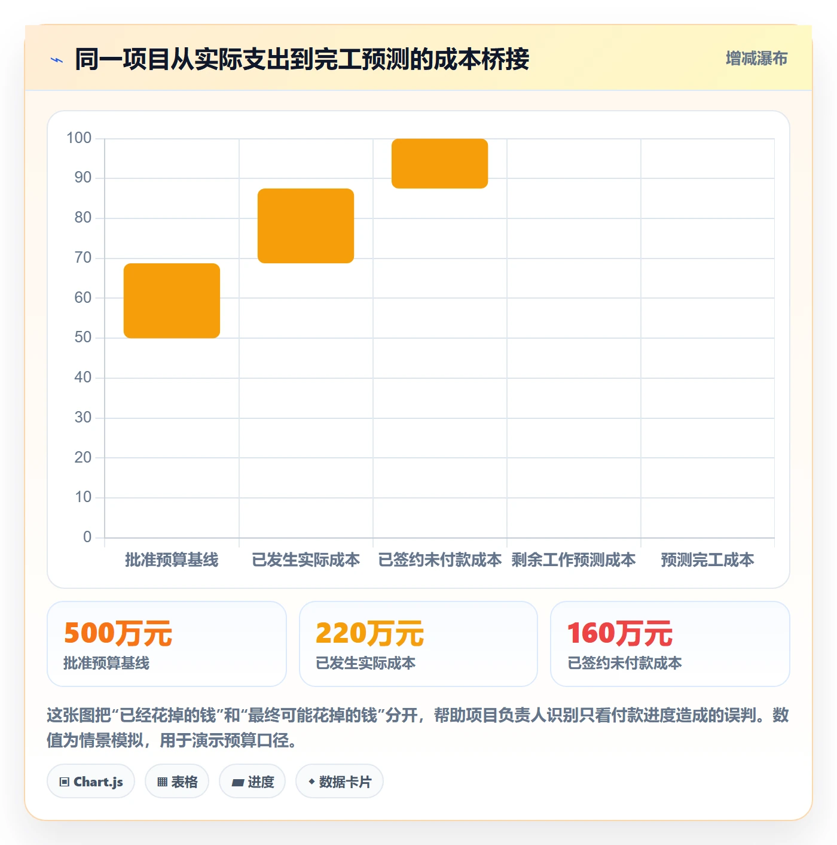Click the orange bar above 批准预算基线
Screen dimensions: 837x845
click(172, 300)
